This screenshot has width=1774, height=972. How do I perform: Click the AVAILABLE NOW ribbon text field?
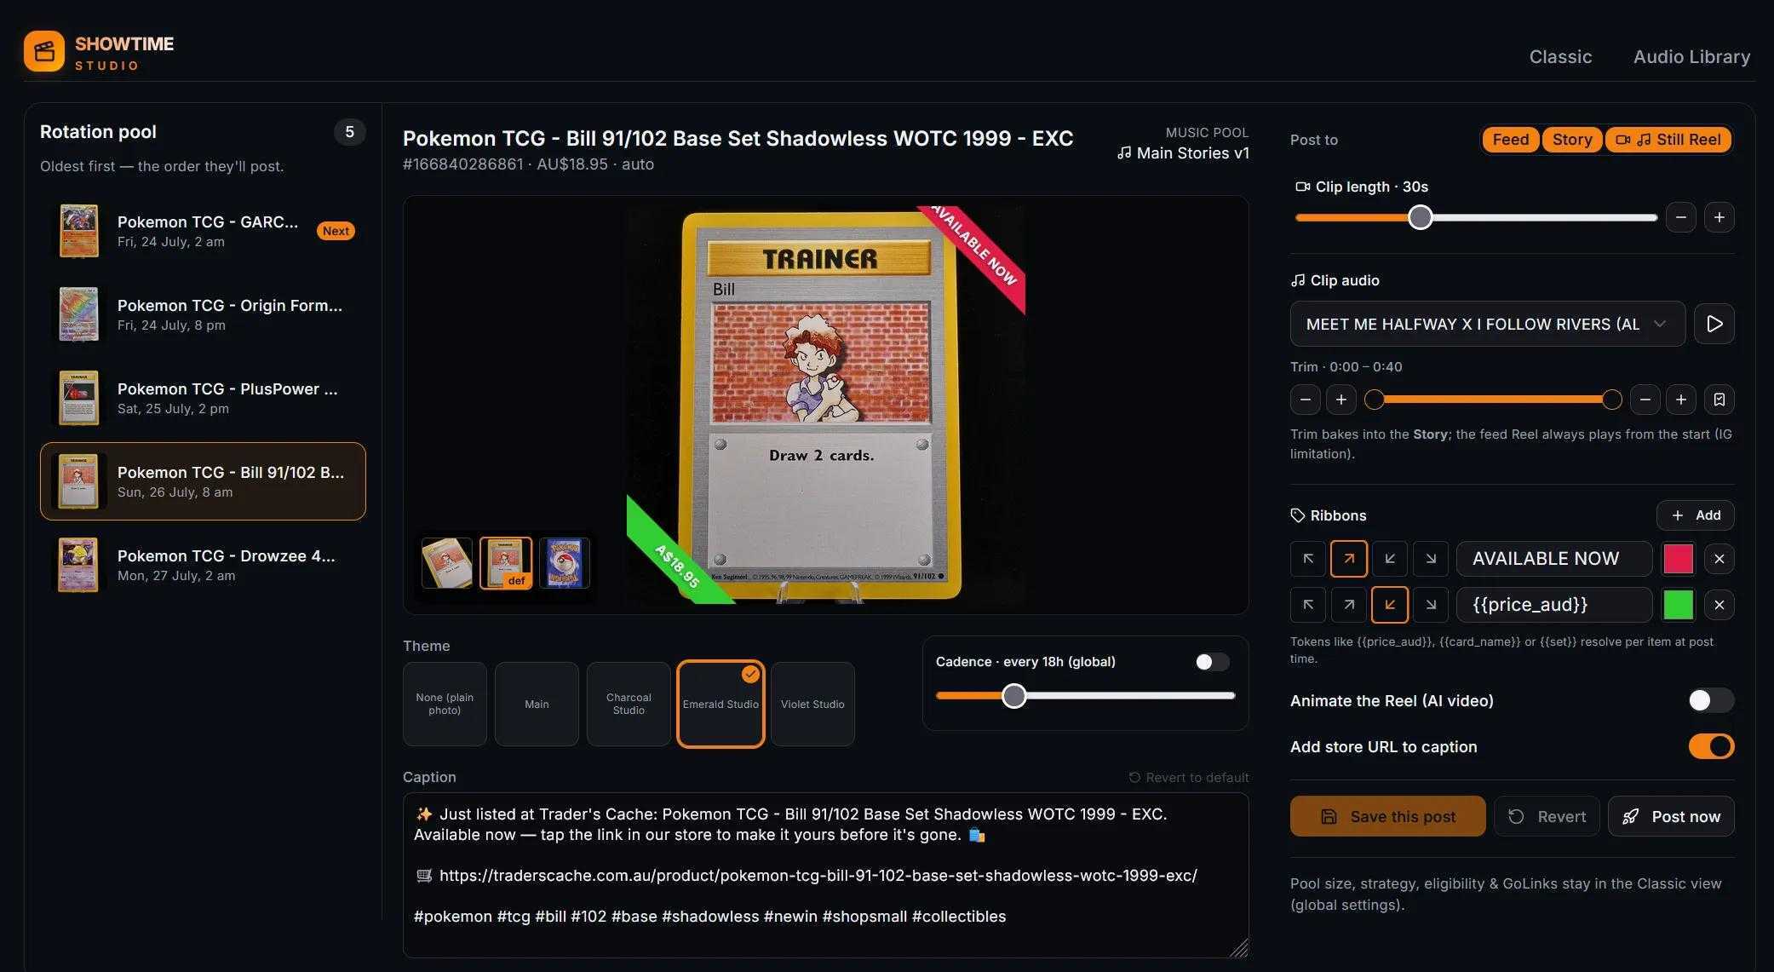(x=1554, y=559)
